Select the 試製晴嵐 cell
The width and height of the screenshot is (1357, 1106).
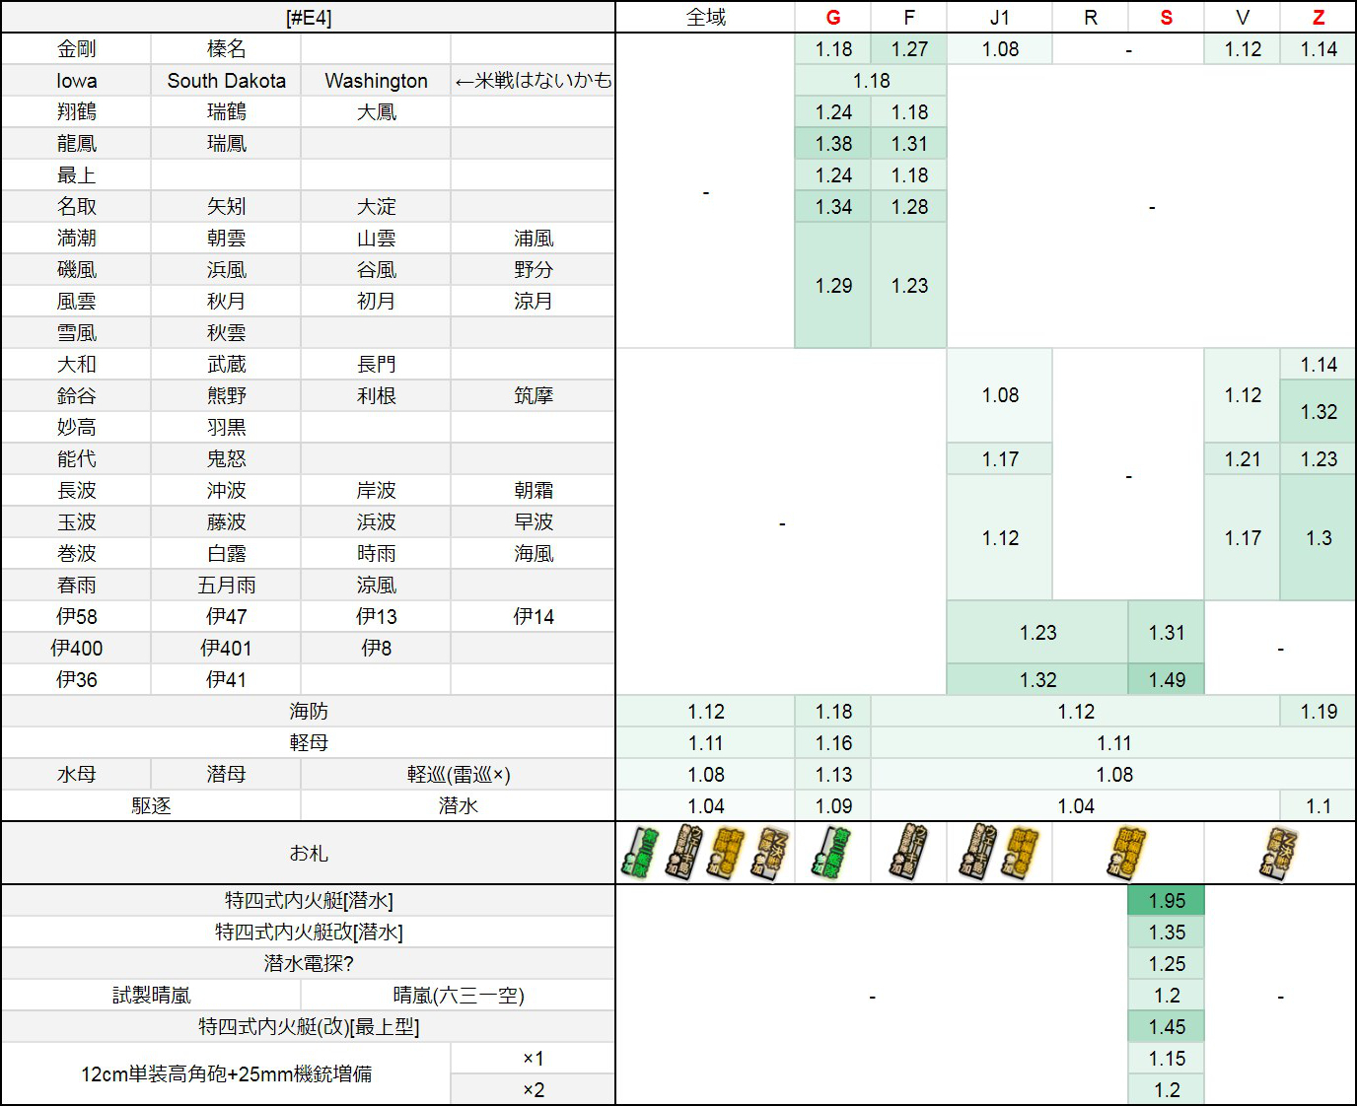point(152,996)
